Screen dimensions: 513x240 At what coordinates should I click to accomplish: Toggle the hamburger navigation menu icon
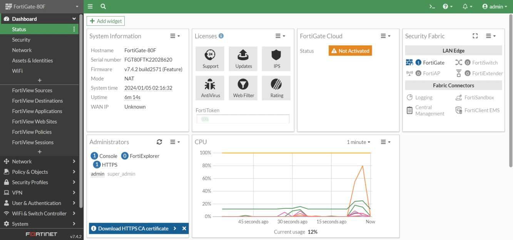coord(90,7)
